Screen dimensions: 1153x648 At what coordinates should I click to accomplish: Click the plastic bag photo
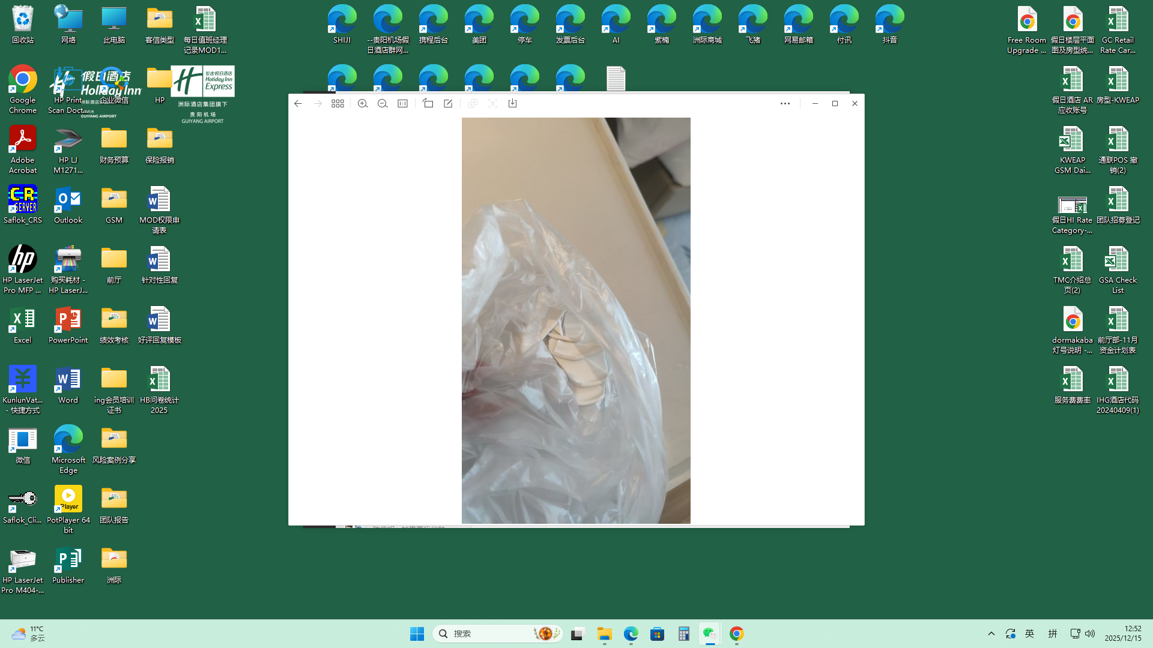tap(575, 320)
